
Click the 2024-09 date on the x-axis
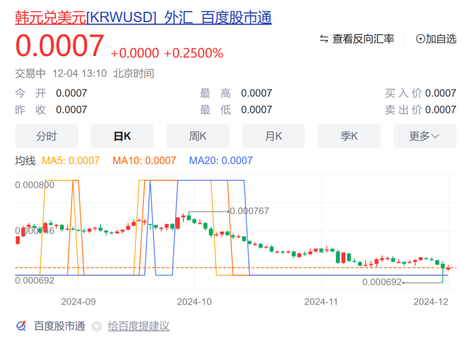(x=78, y=302)
